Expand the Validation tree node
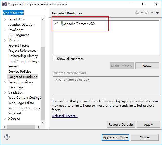The image size is (162, 145). pyautogui.click(x=5, y=92)
